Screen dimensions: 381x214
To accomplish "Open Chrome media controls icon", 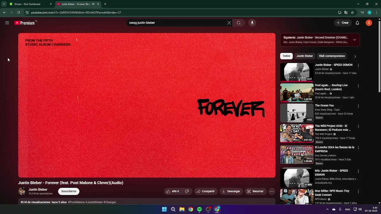I will coord(362,12).
